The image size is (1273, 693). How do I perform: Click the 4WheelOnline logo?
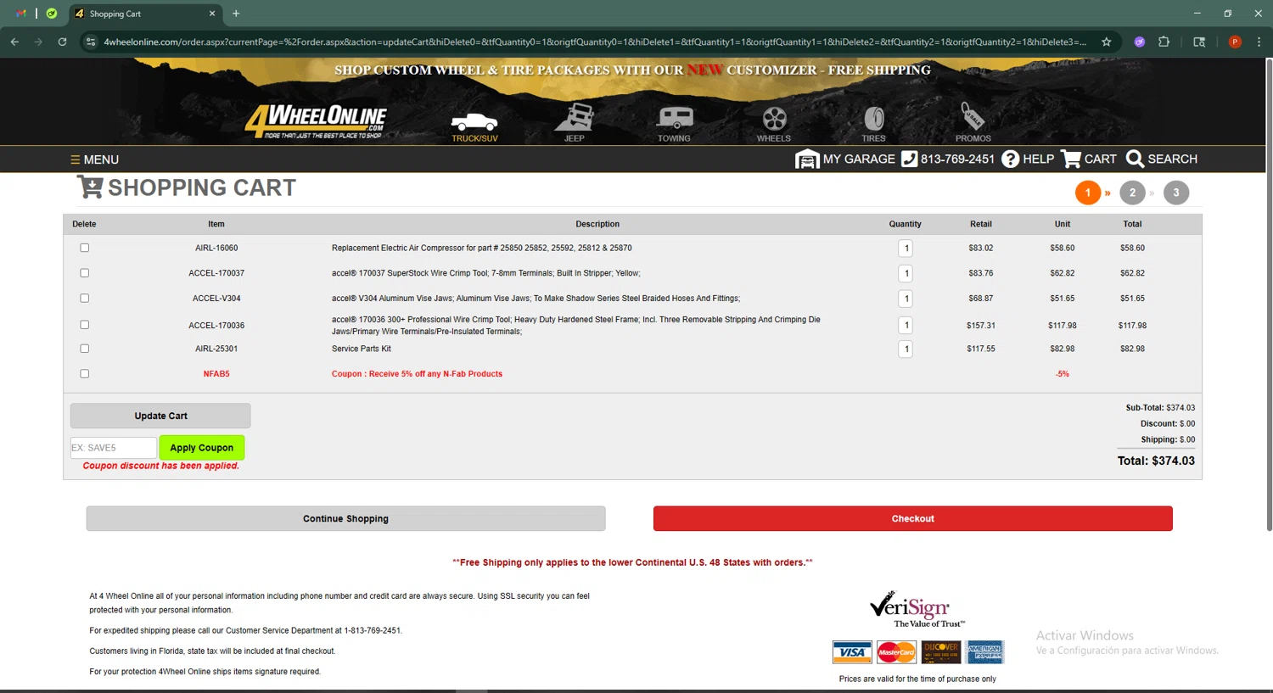[316, 121]
